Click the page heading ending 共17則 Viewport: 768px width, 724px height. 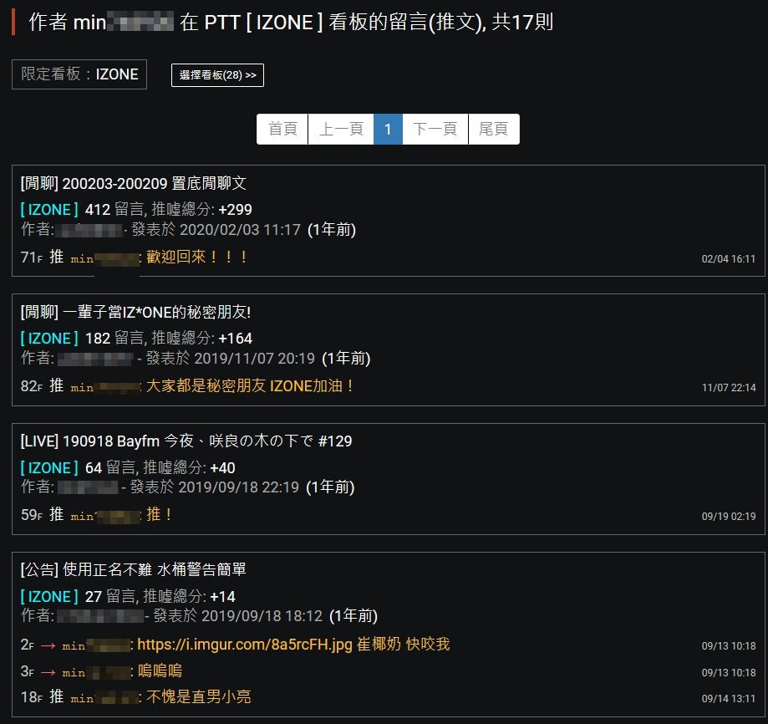click(291, 23)
